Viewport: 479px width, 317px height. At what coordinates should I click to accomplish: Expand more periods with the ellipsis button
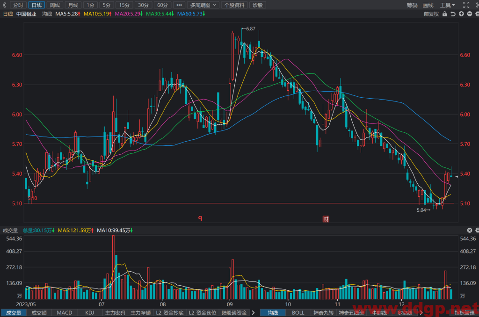point(179,5)
